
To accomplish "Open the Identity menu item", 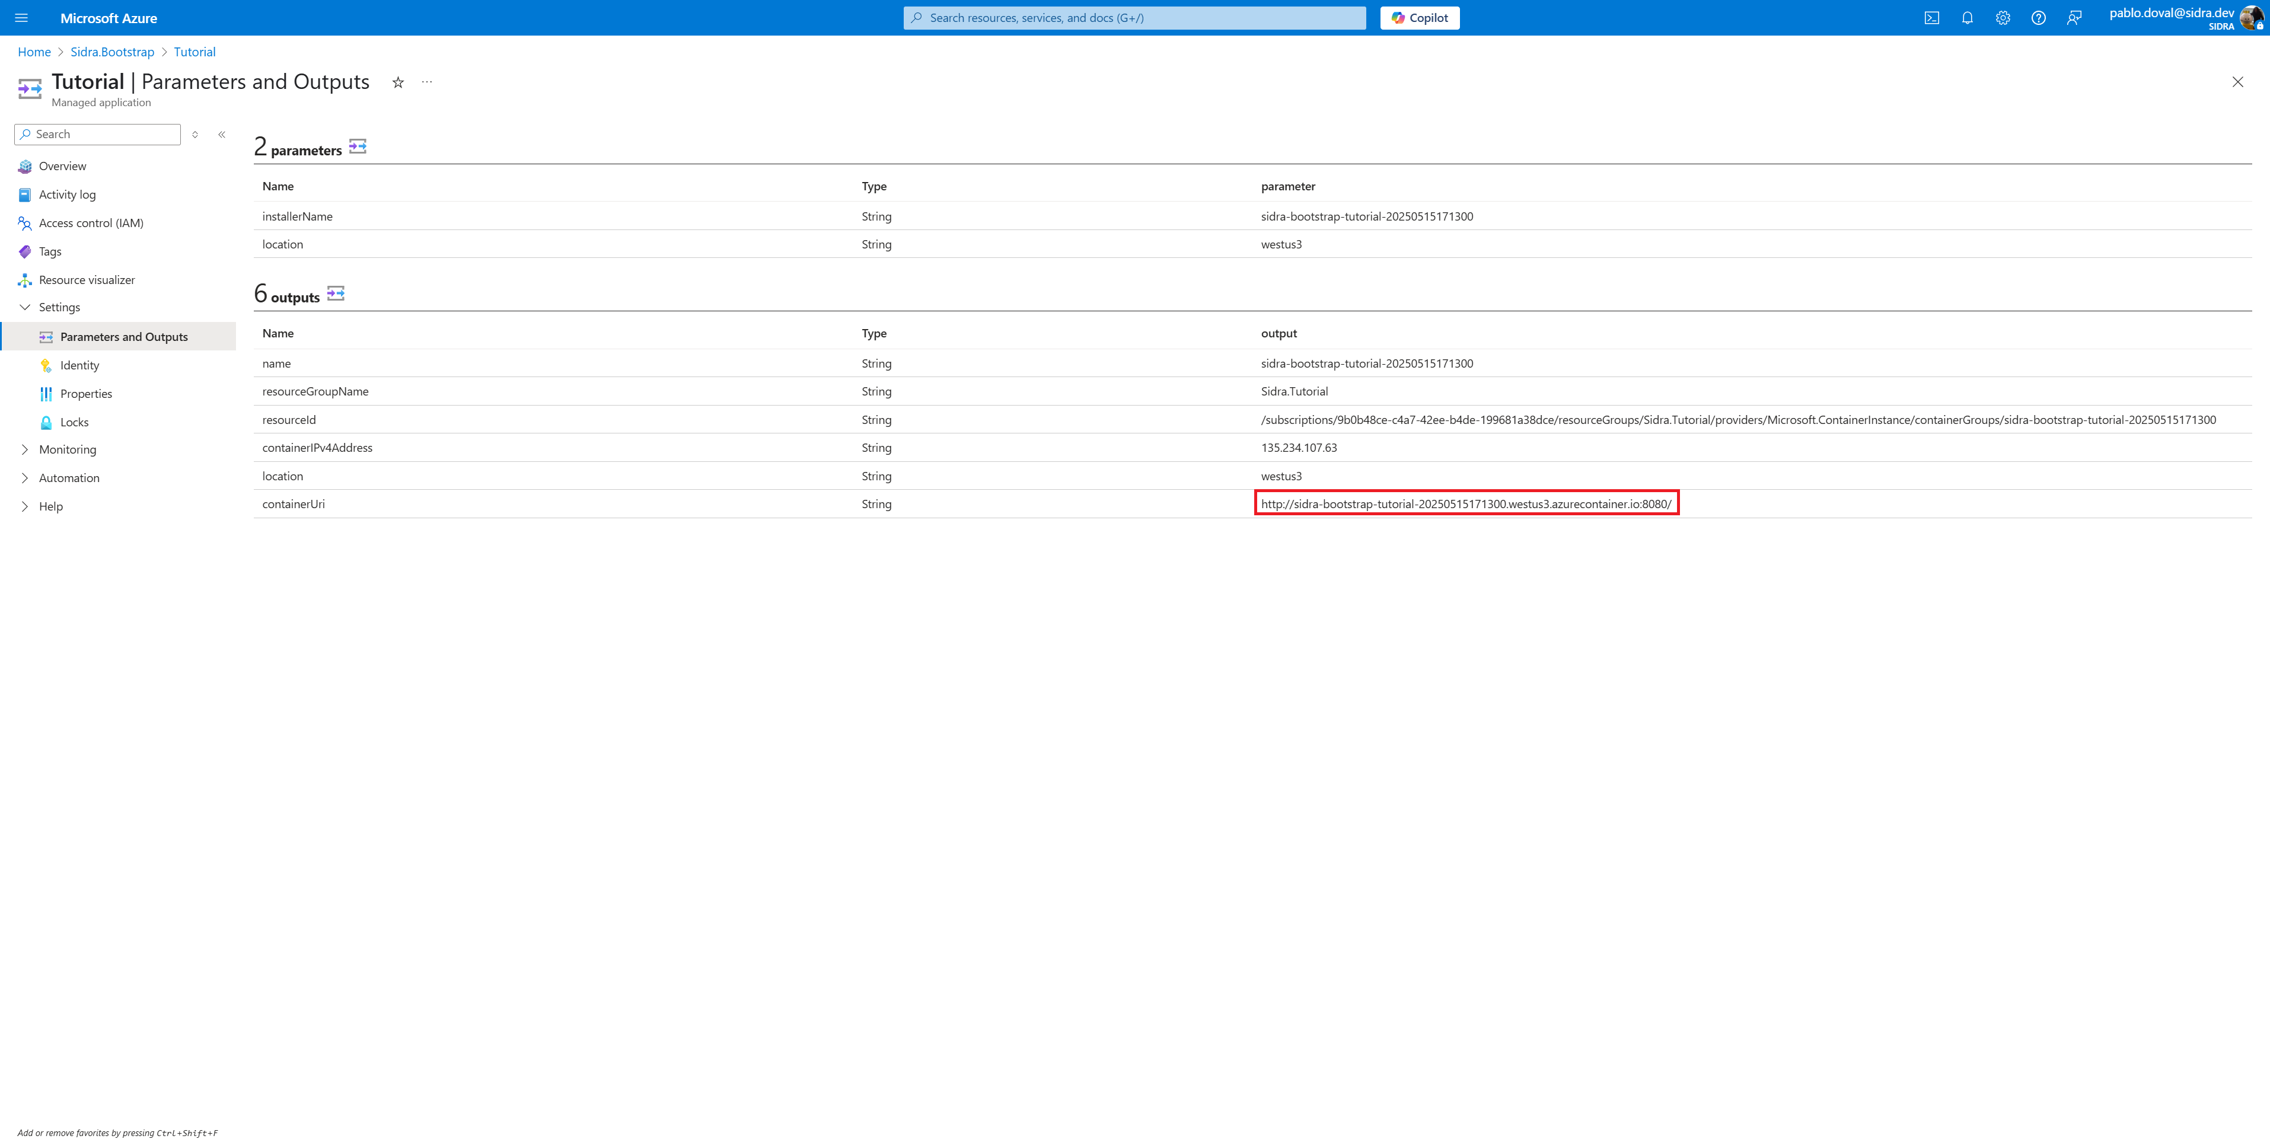I will click(79, 366).
